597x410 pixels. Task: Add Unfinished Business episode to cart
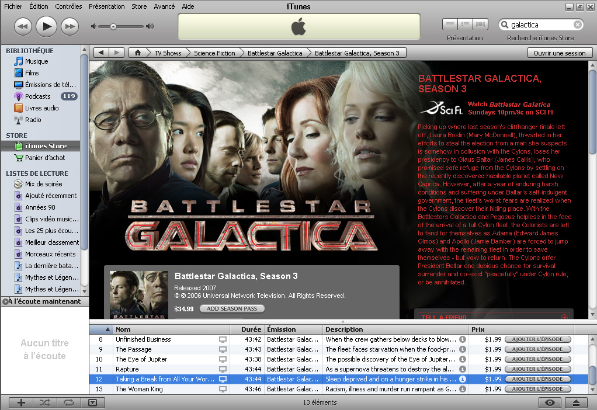(538, 339)
